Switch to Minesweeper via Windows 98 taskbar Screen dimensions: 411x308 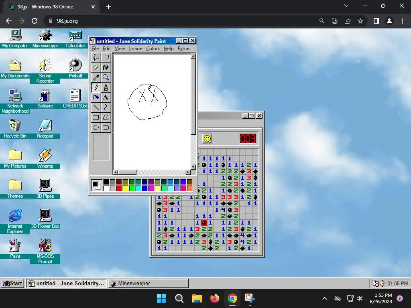pyautogui.click(x=148, y=283)
